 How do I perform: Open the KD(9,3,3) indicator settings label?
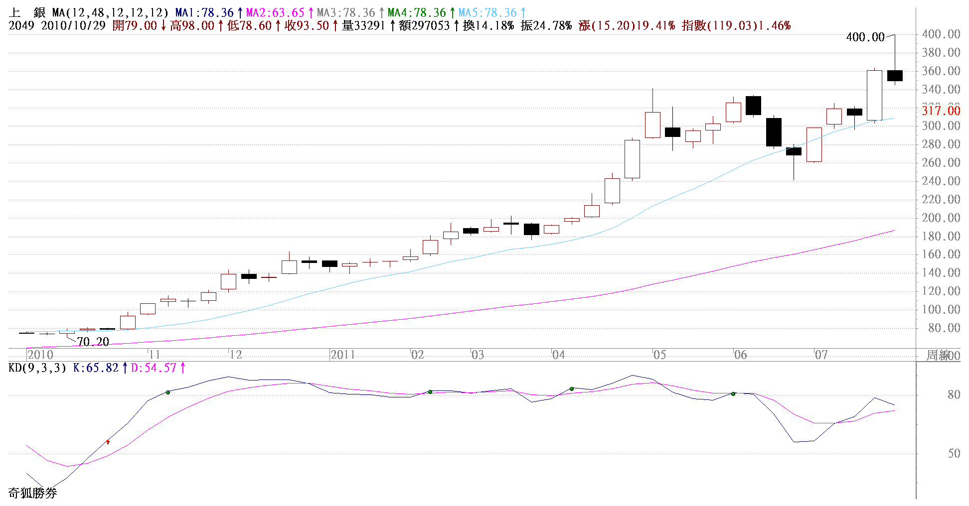click(37, 368)
